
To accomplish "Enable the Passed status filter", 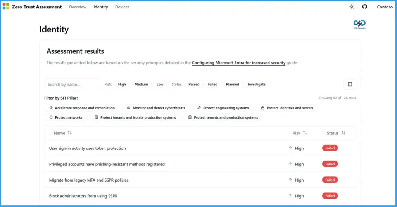I will point(194,84).
